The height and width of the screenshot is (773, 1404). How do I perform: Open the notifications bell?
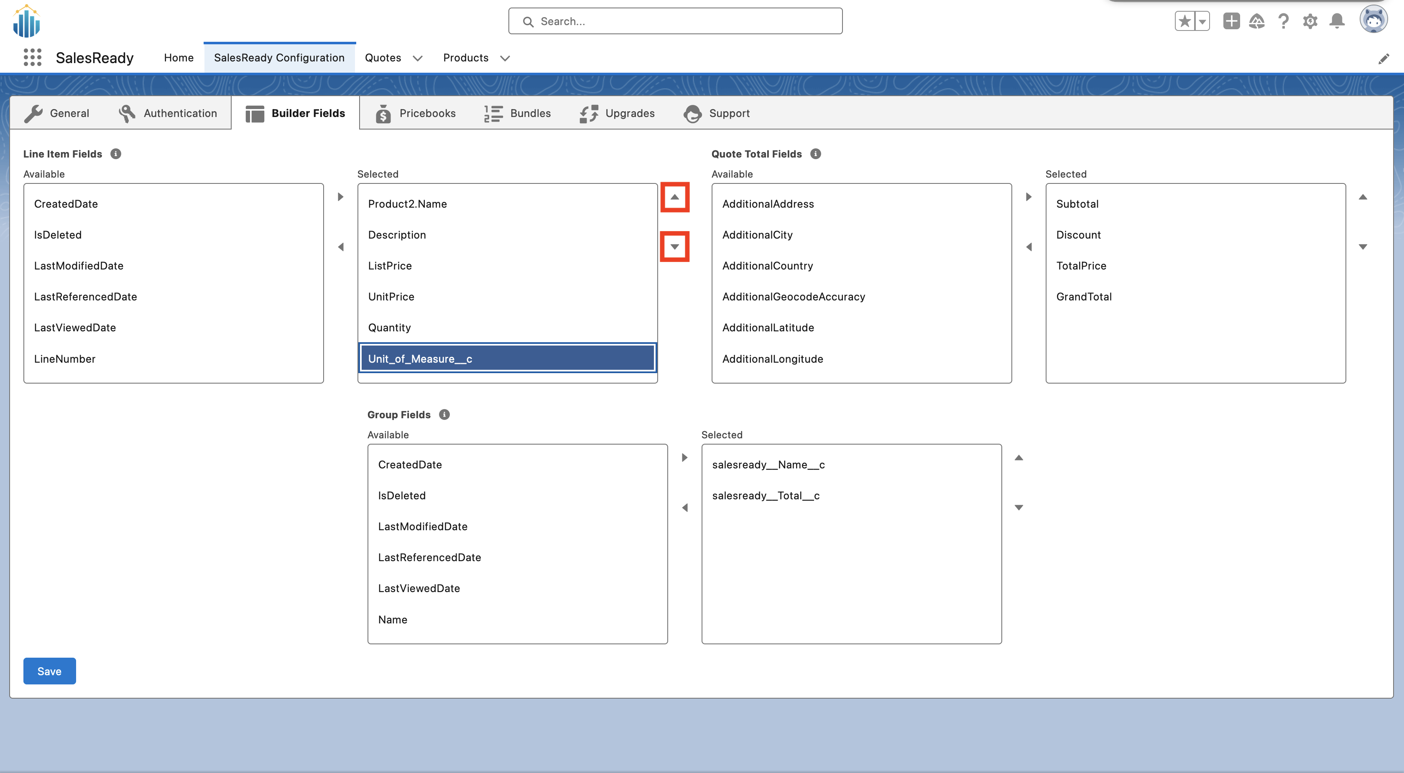click(1336, 21)
